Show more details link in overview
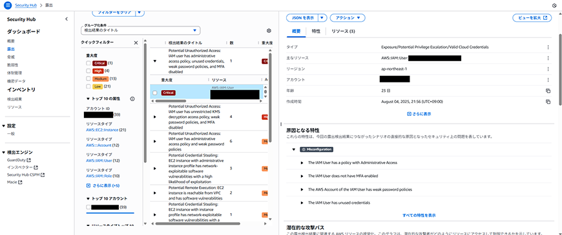The image size is (562, 235). click(x=419, y=114)
